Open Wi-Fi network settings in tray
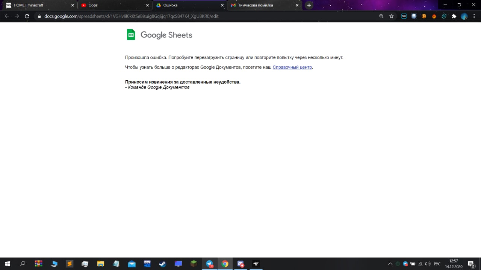 420,264
